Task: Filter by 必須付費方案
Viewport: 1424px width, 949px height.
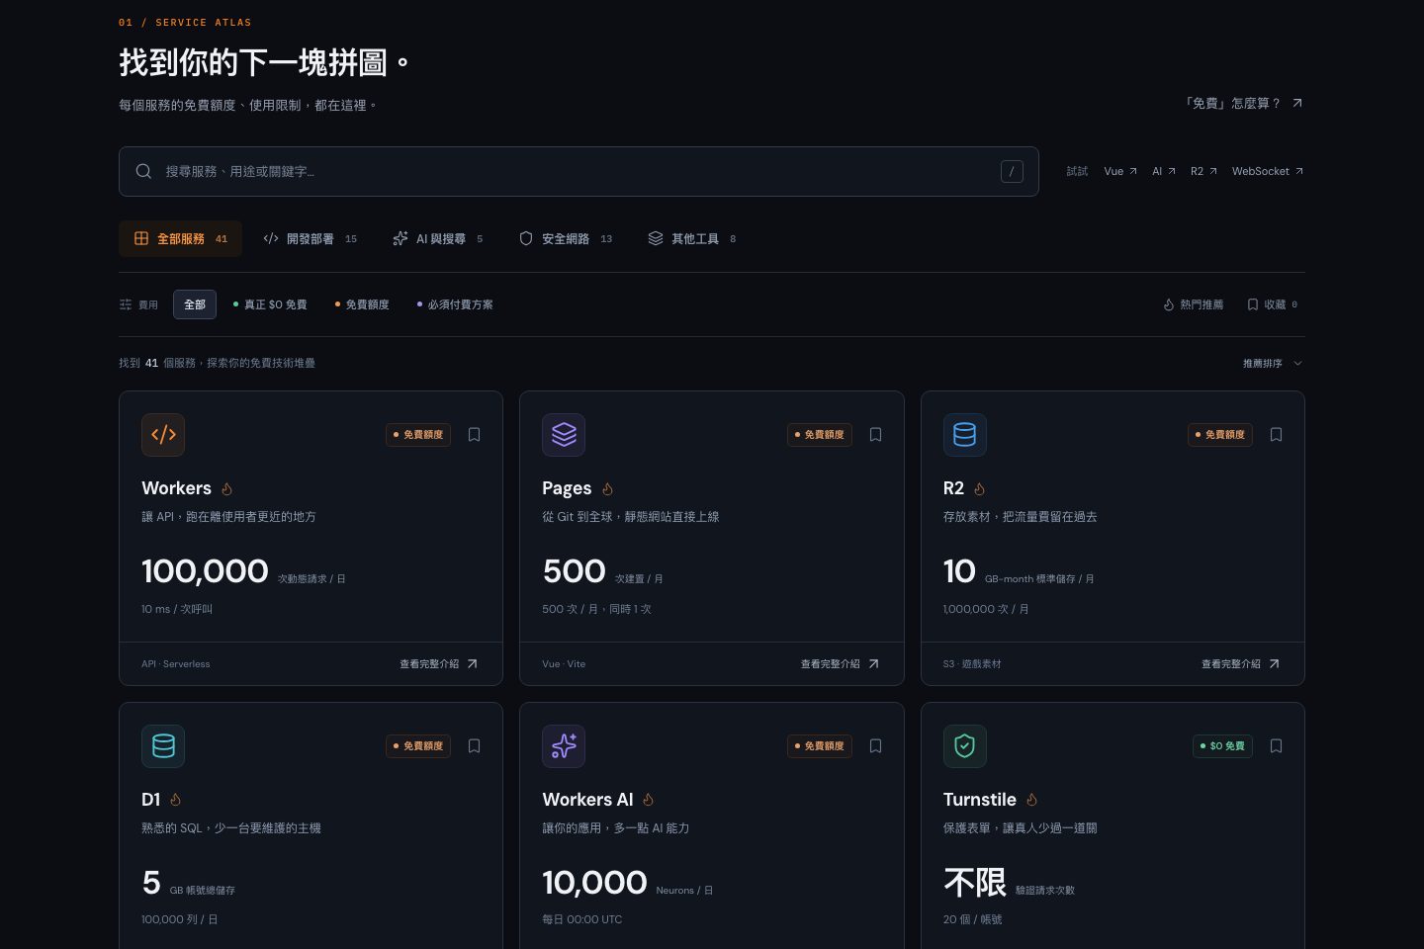Action: coord(455,304)
